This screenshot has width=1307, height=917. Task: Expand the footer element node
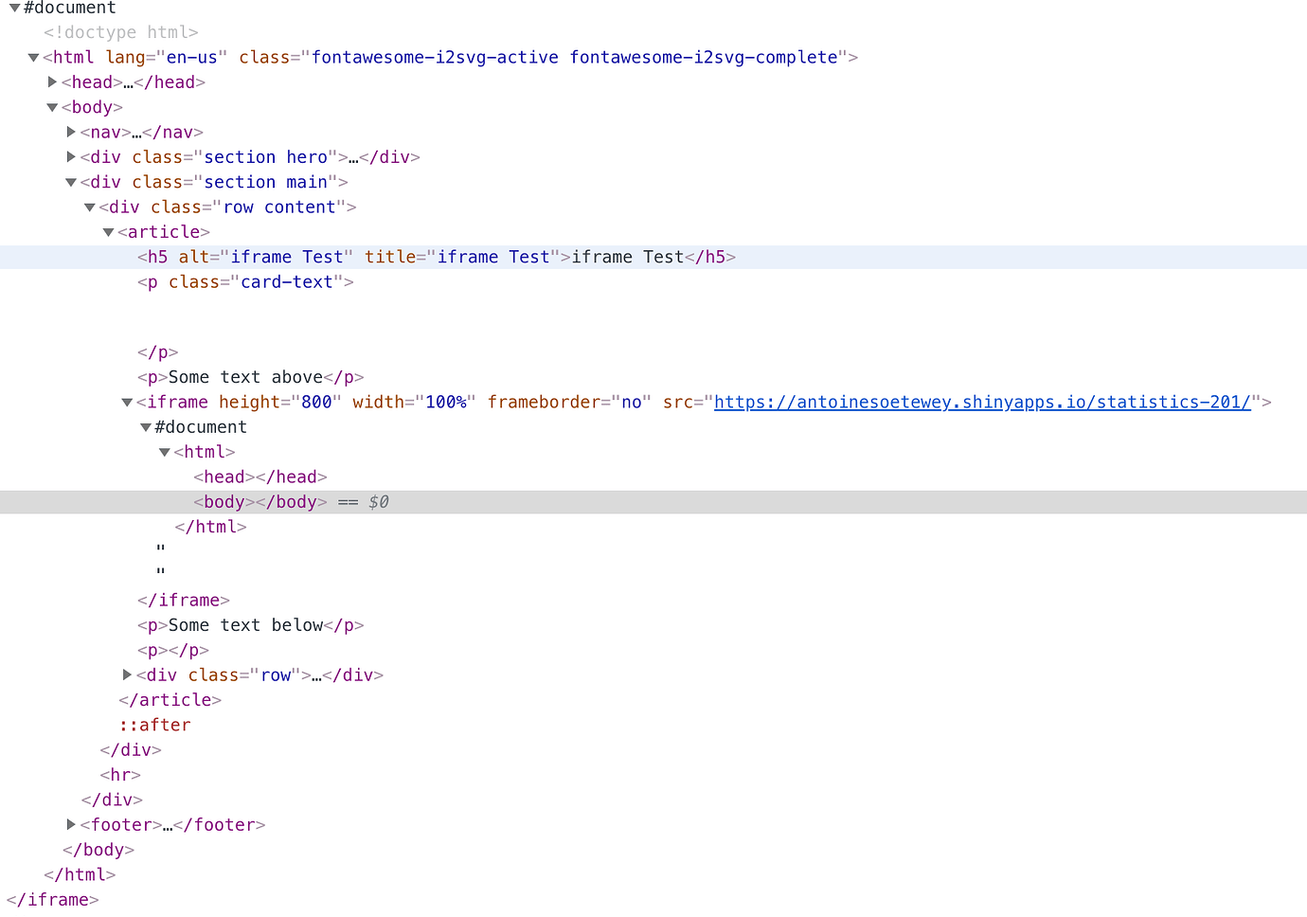pyautogui.click(x=72, y=824)
